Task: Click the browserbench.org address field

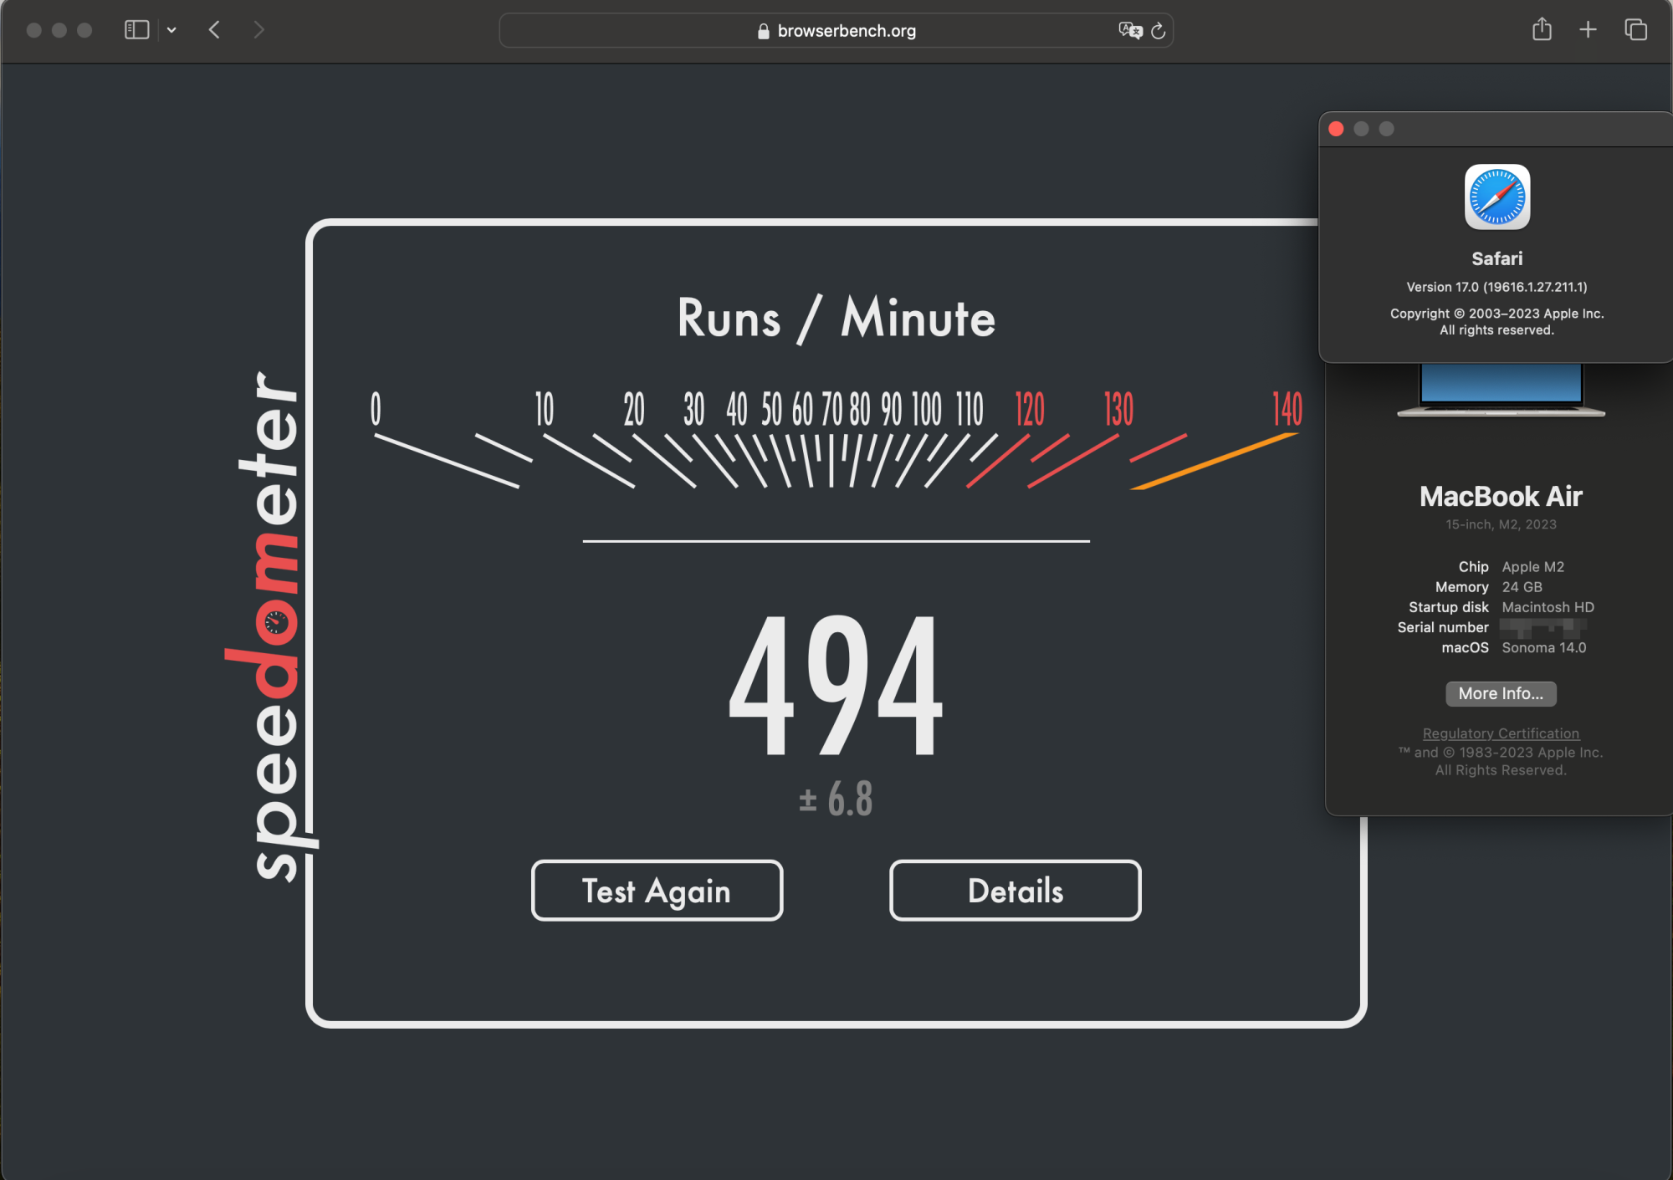Action: 846,31
